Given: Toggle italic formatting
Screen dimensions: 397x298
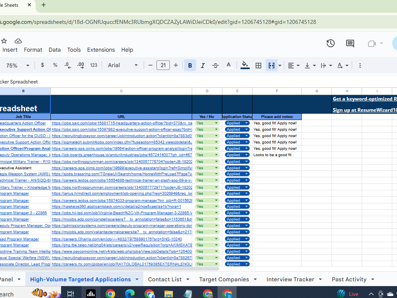Looking at the screenshot, I should (202, 66).
